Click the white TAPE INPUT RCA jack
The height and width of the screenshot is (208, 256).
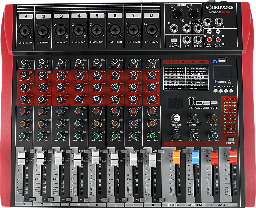click(209, 31)
